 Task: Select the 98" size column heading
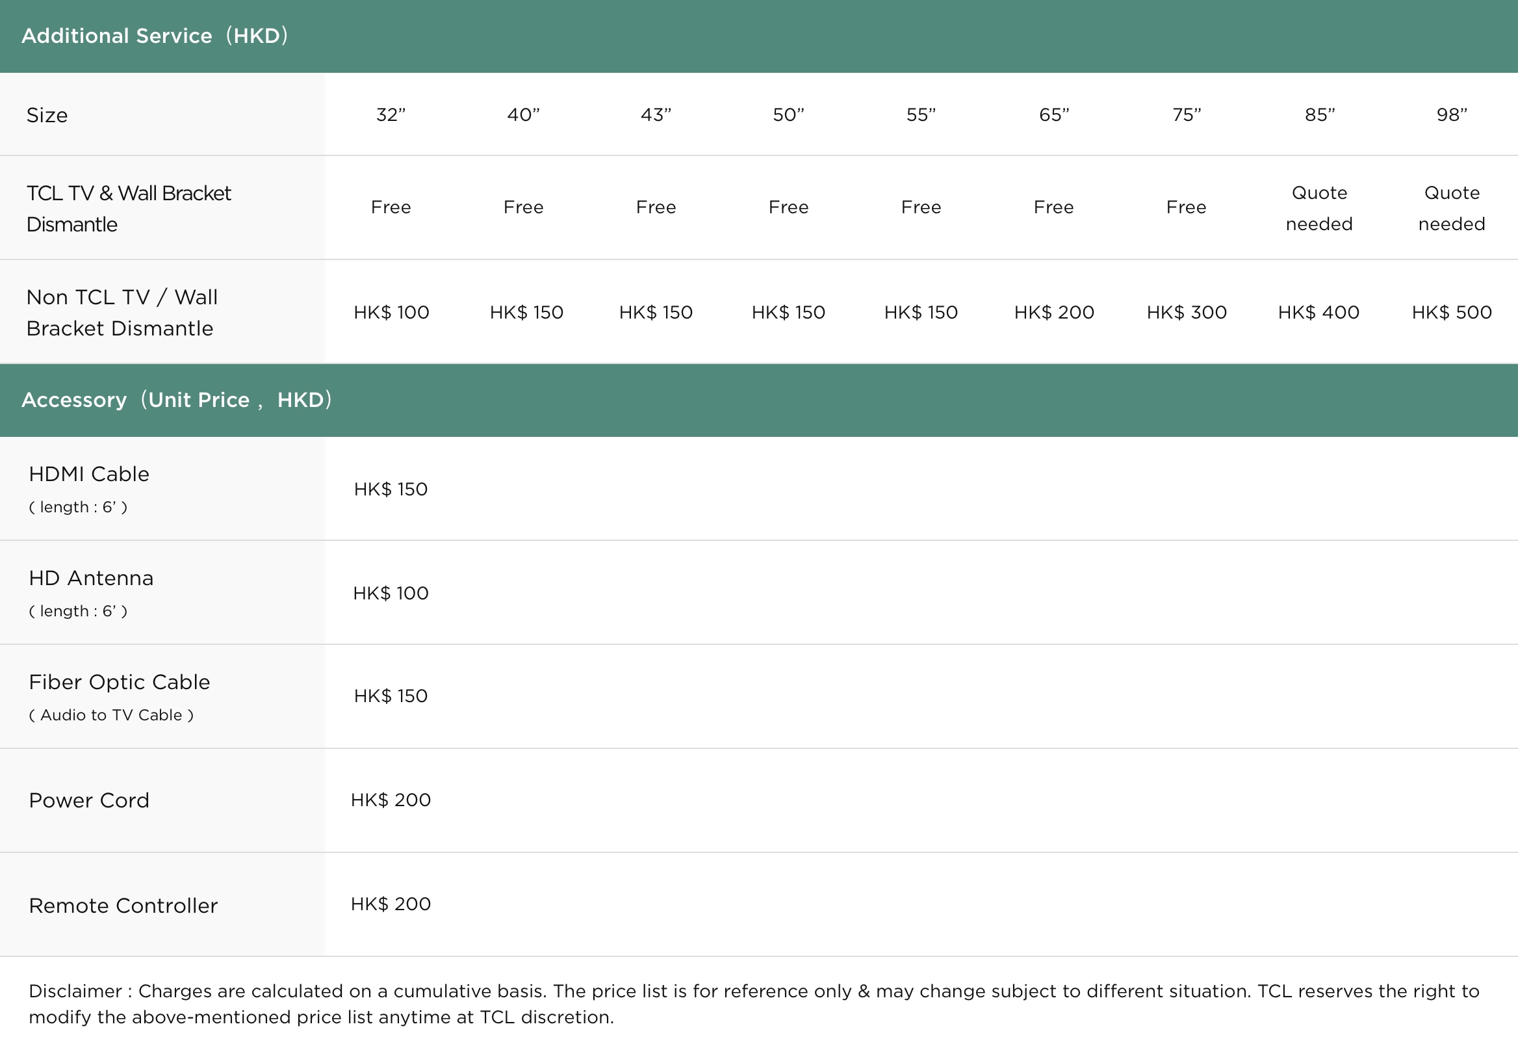(1451, 114)
